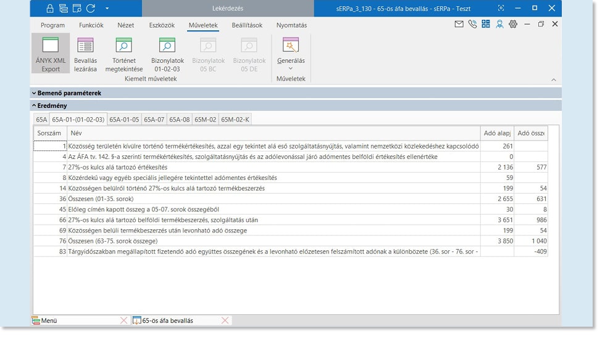Switch to the 65A-01-(01-02-03) tab
The height and width of the screenshot is (339, 605).
[x=78, y=120]
